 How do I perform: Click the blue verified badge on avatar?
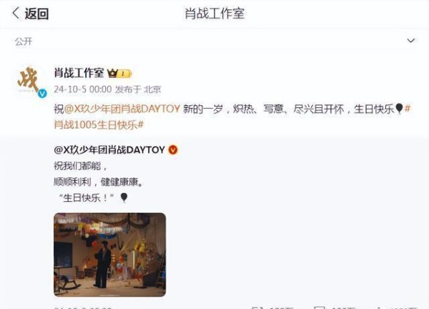(42, 94)
